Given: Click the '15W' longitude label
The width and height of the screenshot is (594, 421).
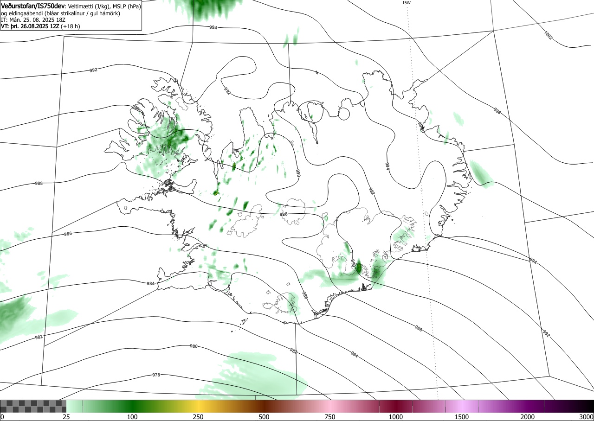Looking at the screenshot, I should pos(406,3).
